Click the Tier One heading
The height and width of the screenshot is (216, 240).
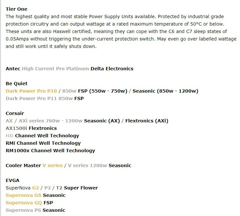pos(17,9)
